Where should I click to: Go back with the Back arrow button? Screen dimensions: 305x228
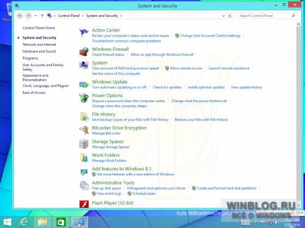coord(20,16)
